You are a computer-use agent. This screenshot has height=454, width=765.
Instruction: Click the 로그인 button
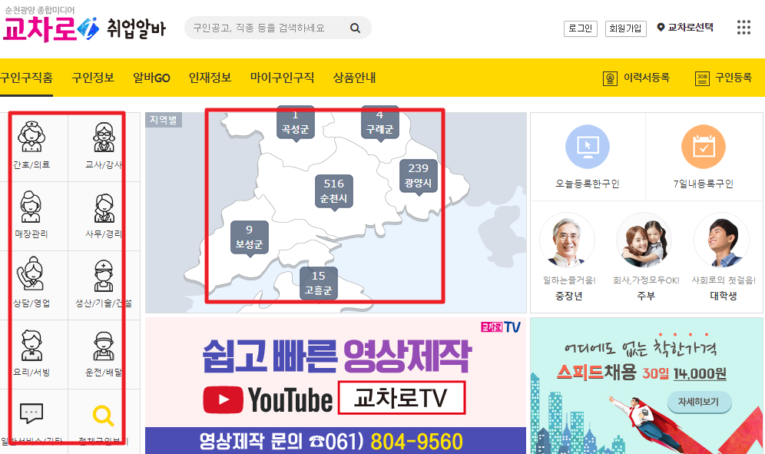[581, 28]
